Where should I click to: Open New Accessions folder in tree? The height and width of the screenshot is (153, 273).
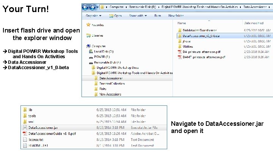110,94
